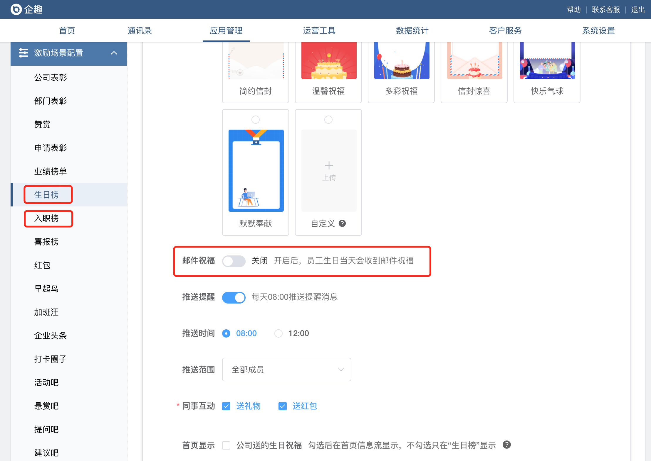Go to the 首页 tab
The width and height of the screenshot is (651, 461).
[x=67, y=30]
